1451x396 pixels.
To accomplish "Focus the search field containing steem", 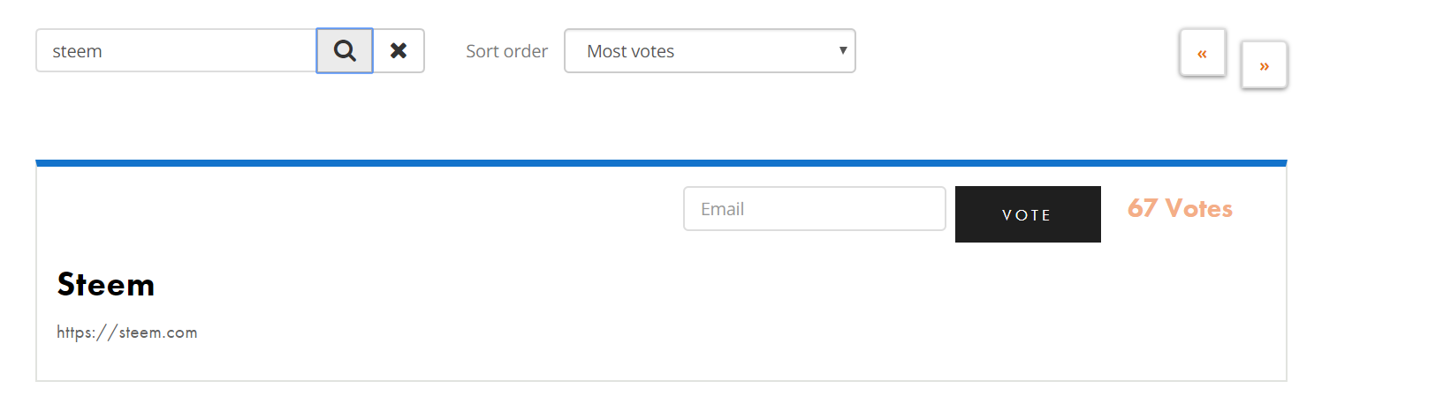I will coord(176,51).
